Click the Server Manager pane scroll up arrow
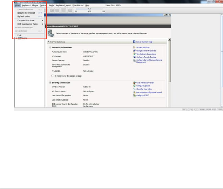 point(169,40)
